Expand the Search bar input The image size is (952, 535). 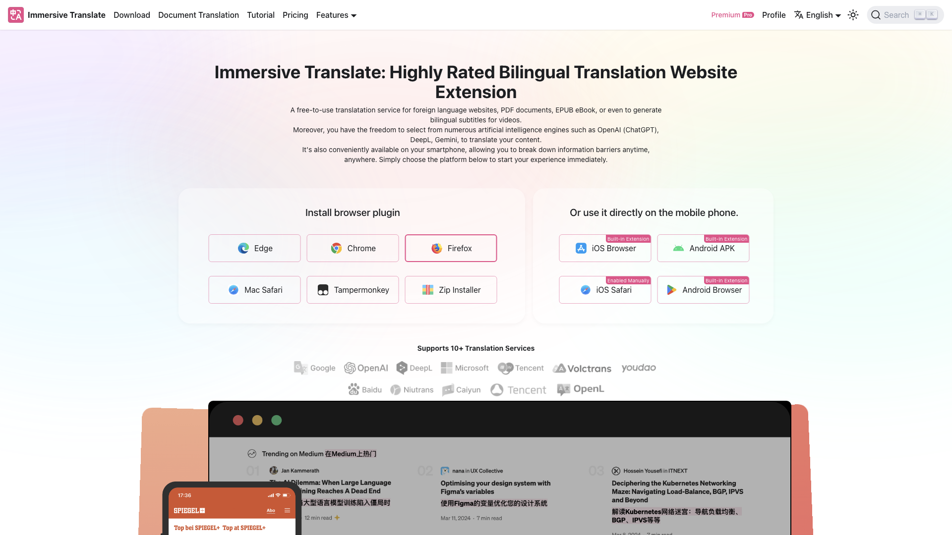pos(905,14)
